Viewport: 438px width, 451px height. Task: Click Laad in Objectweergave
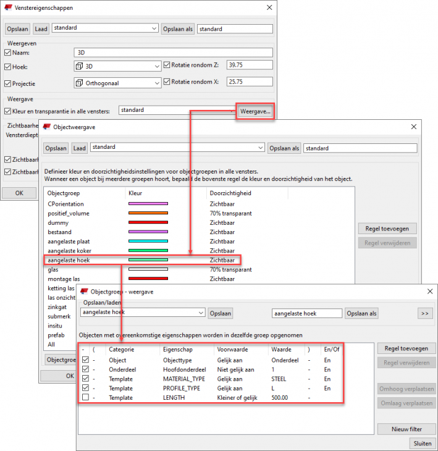[79, 148]
